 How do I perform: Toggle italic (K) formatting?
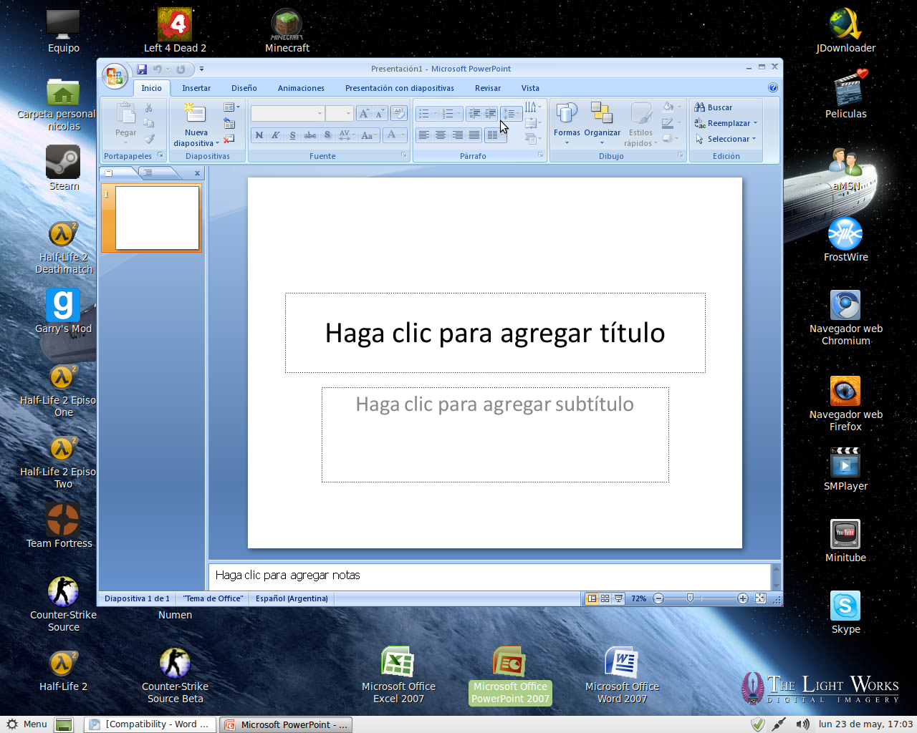pos(275,135)
